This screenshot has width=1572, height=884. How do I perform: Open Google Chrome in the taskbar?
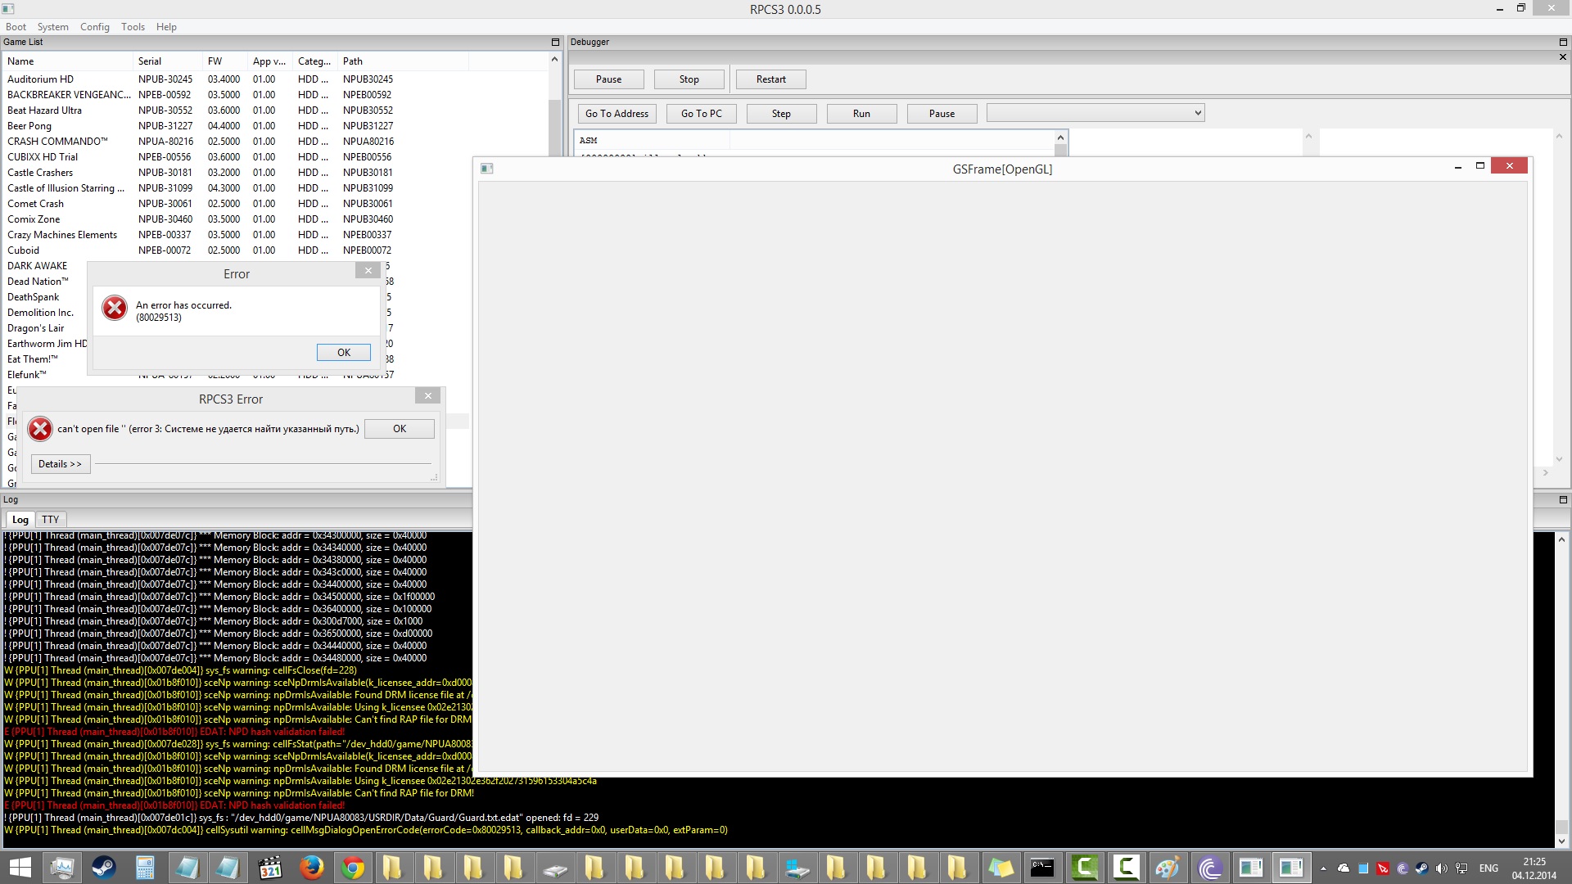point(353,868)
